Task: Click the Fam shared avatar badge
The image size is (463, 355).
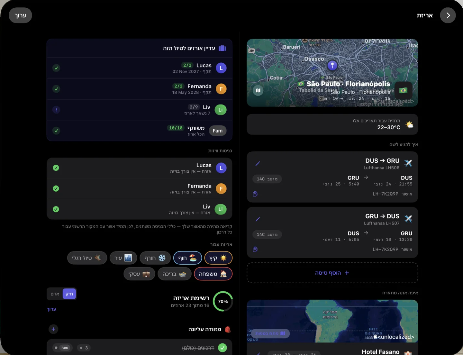Action: coord(218,131)
